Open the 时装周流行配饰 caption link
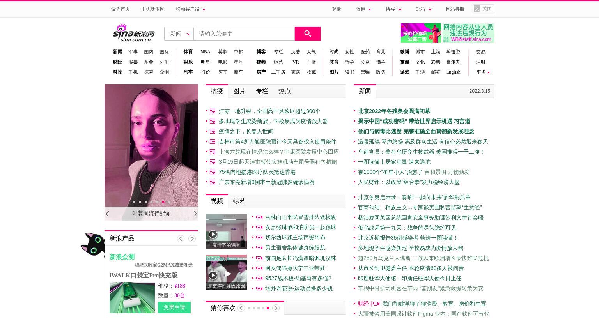 coord(151,214)
